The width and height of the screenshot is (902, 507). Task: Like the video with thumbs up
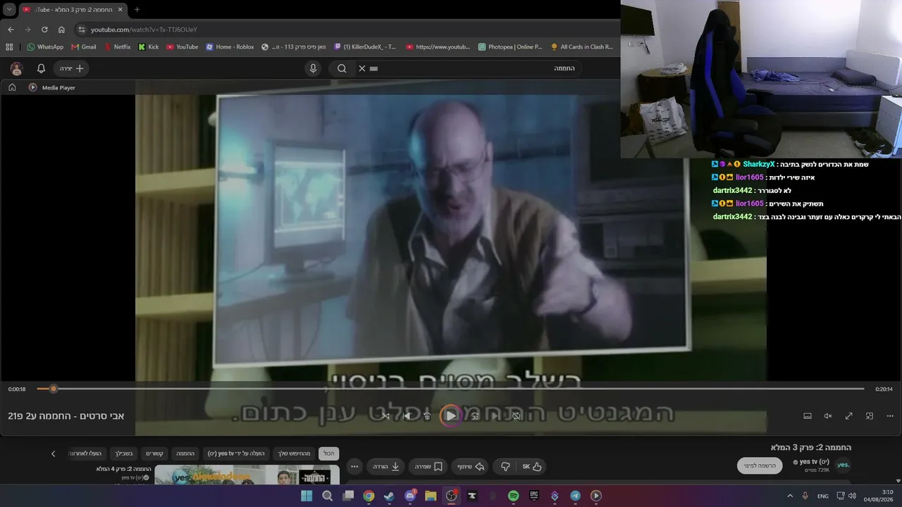(x=532, y=466)
